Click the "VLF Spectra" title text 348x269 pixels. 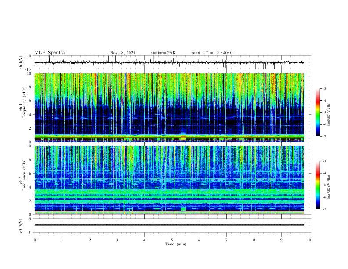50,53
